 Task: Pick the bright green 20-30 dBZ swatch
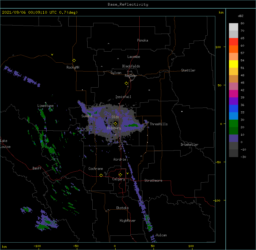233,124
